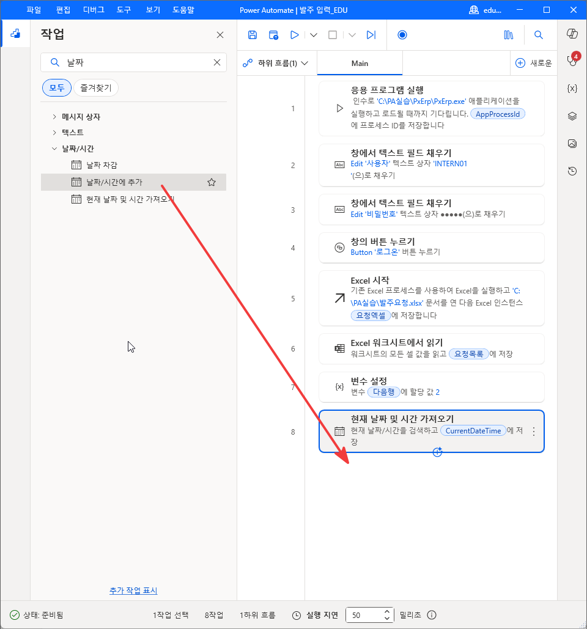Select the 날짜/시간에 추가 action
Screen dimensions: 587x629
[134, 182]
